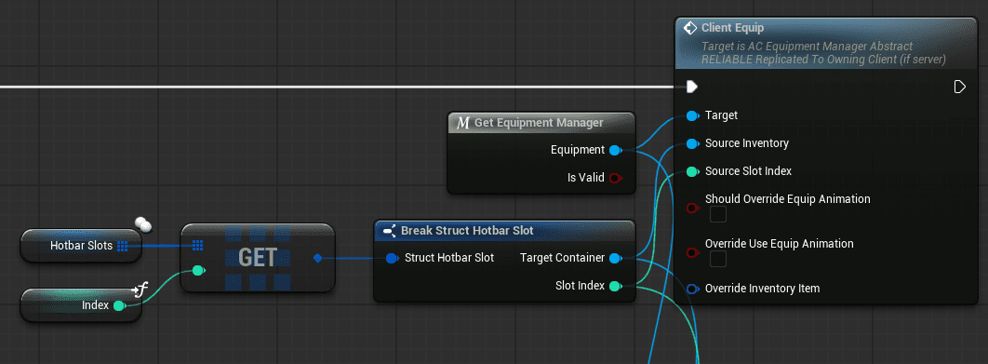Click the Should Override Equip Animation pin

pyautogui.click(x=692, y=208)
